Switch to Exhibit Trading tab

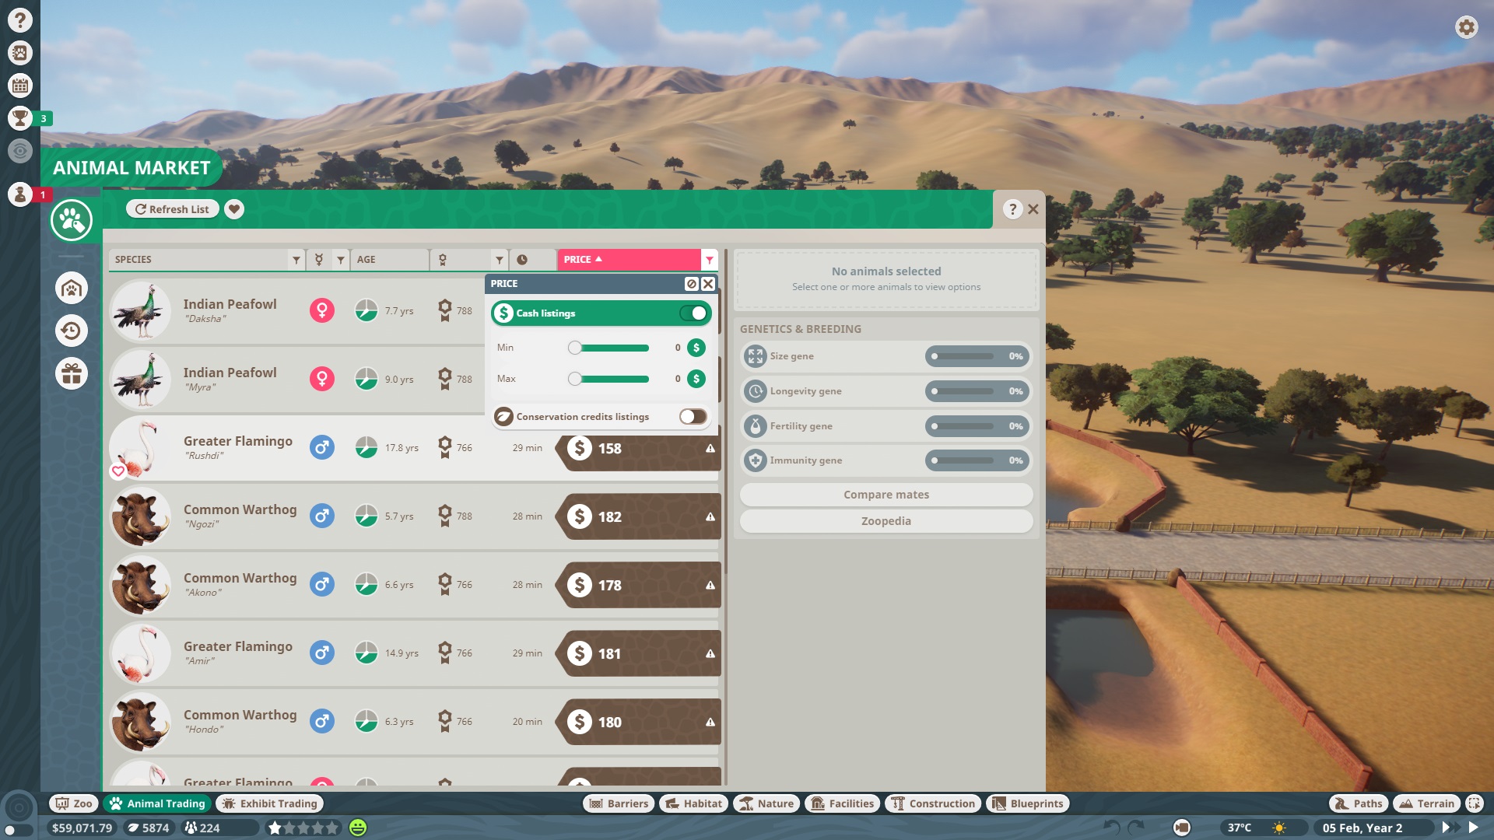click(x=270, y=803)
